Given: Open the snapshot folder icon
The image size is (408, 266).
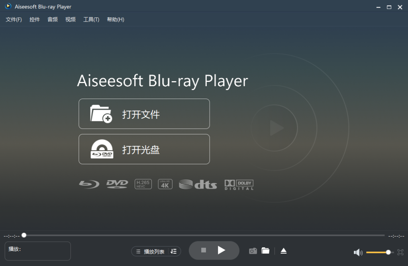Looking at the screenshot, I should pos(265,250).
